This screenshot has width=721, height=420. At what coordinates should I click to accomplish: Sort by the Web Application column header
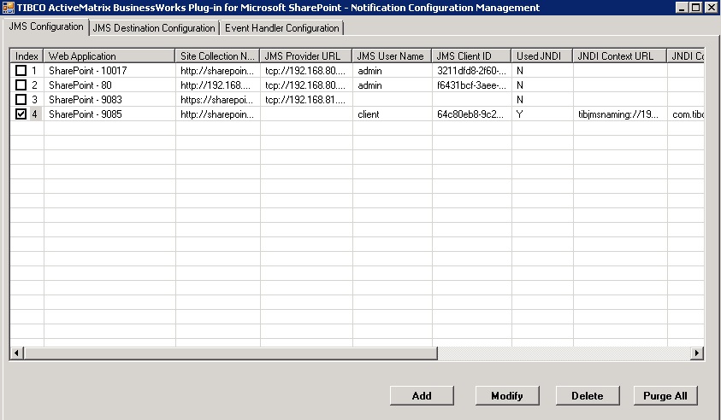pyautogui.click(x=109, y=56)
